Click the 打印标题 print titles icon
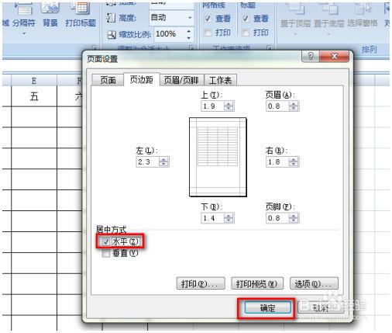Image resolution: width=392 pixels, height=333 pixels. pos(81,8)
